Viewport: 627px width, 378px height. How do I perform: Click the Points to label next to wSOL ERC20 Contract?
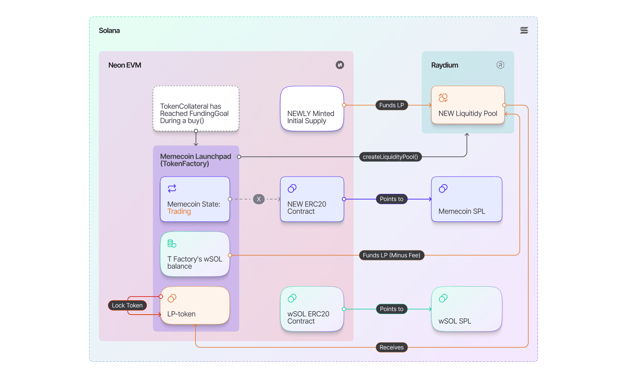tap(392, 309)
